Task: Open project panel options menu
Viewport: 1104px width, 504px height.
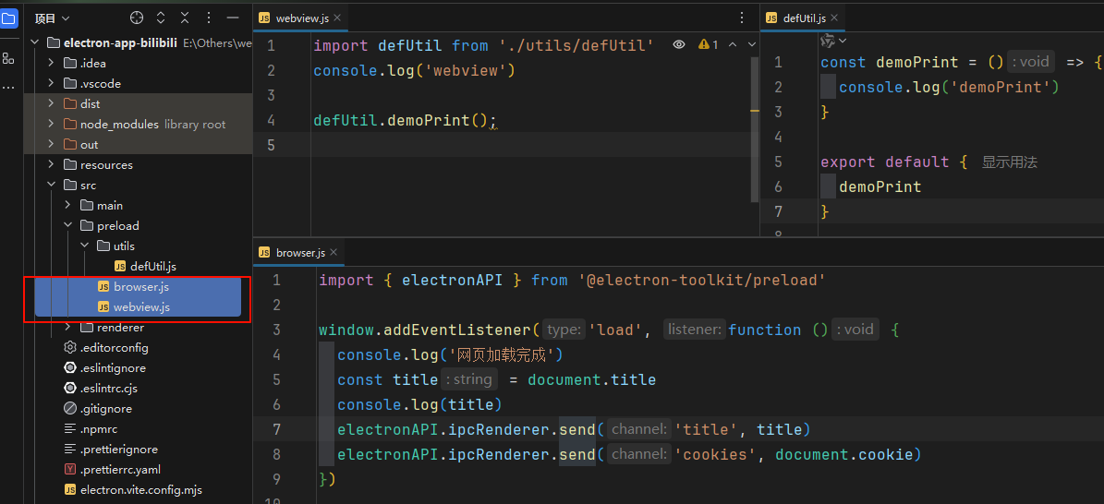Action: tap(209, 18)
